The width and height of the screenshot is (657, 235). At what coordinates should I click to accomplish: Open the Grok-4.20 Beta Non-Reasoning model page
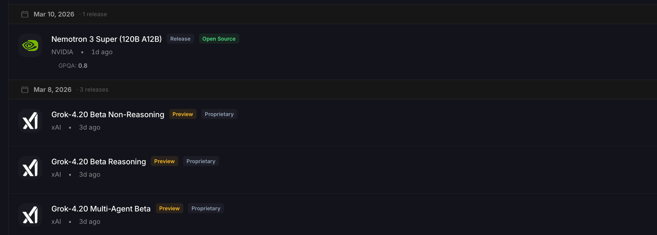[x=108, y=115]
